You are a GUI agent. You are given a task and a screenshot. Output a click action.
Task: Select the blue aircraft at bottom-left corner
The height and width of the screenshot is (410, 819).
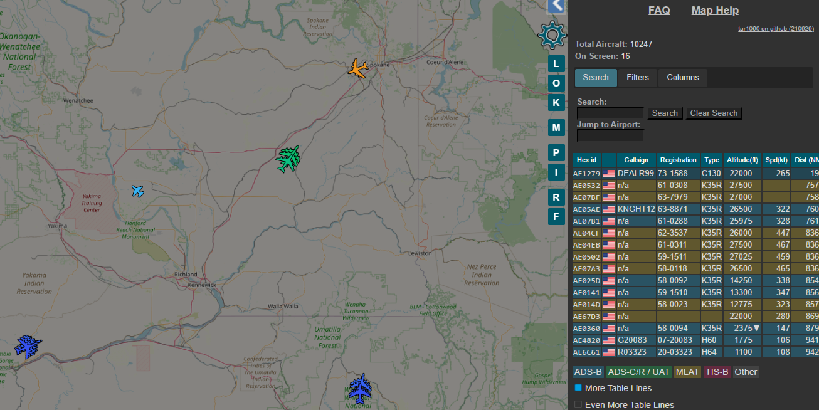(x=28, y=346)
